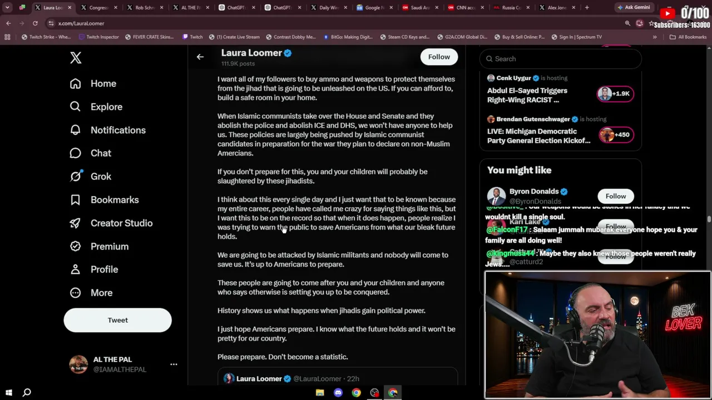712x400 pixels.
Task: Open Windows taskbar search
Action: click(x=27, y=393)
